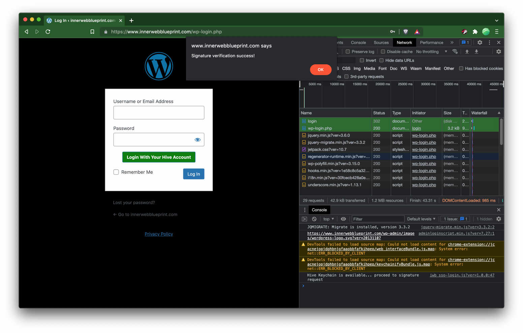Open network conditions wifi icon
Image resolution: width=523 pixels, height=333 pixels.
455,52
